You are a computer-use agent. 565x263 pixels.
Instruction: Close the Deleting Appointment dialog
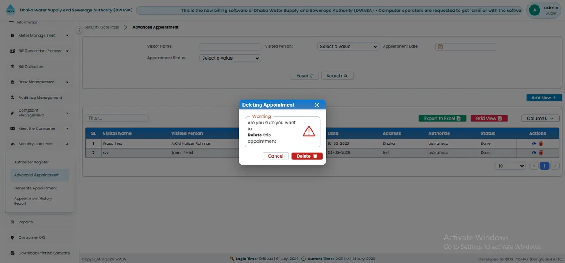click(x=316, y=105)
